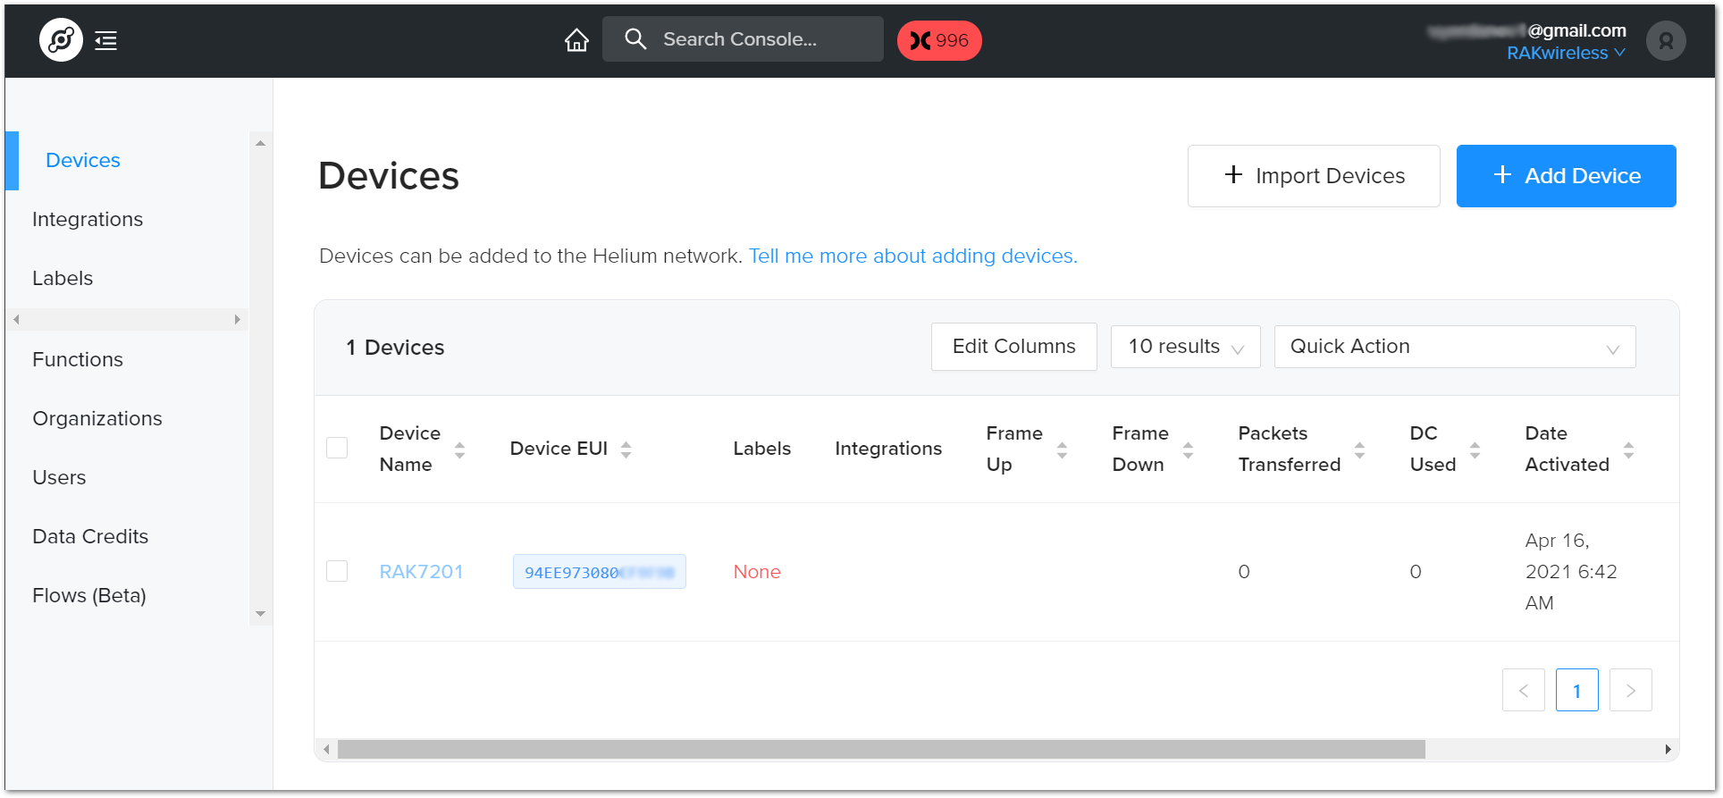Sort by Device Name column arrows

tap(459, 449)
